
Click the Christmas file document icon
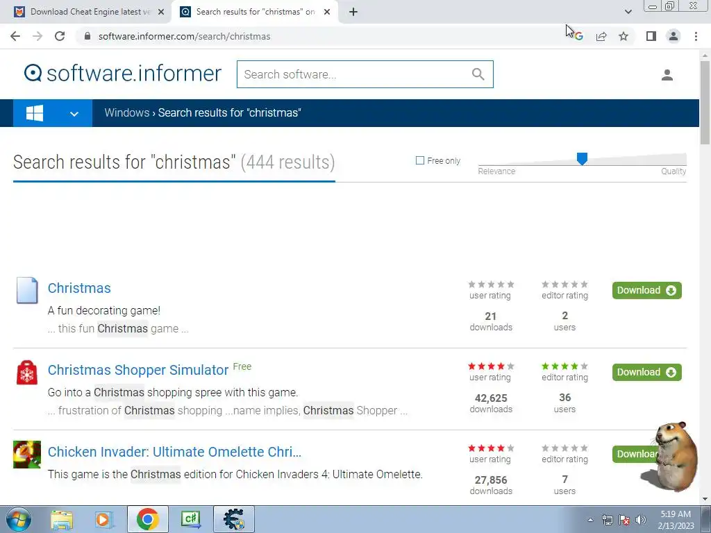(27, 290)
